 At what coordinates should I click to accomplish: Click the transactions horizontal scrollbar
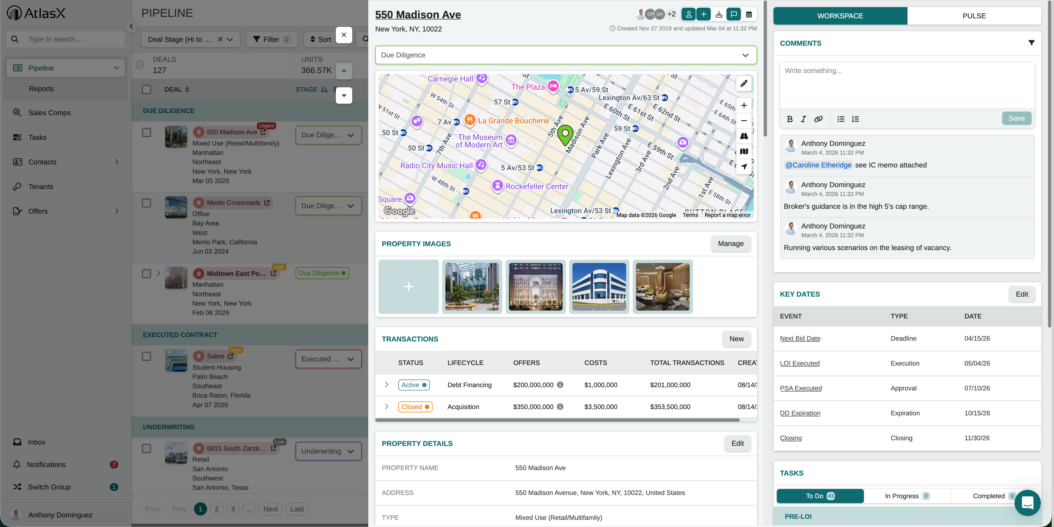tap(557, 420)
